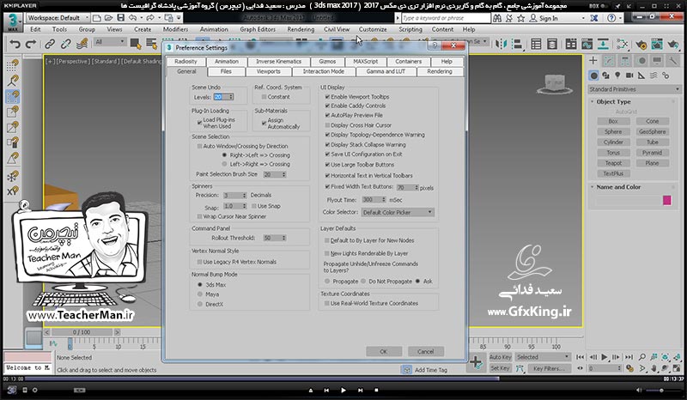Open the selection filter All dropdown
687x400 pixels.
click(110, 41)
